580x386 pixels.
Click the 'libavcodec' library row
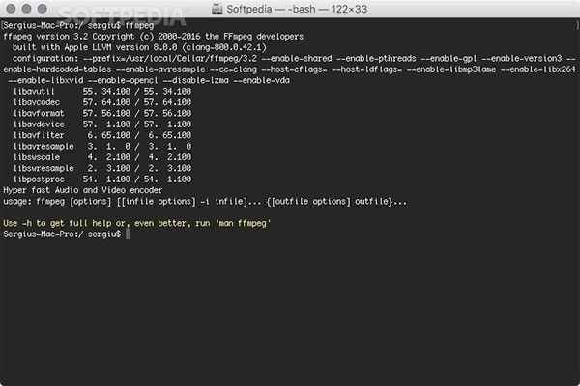[x=102, y=102]
